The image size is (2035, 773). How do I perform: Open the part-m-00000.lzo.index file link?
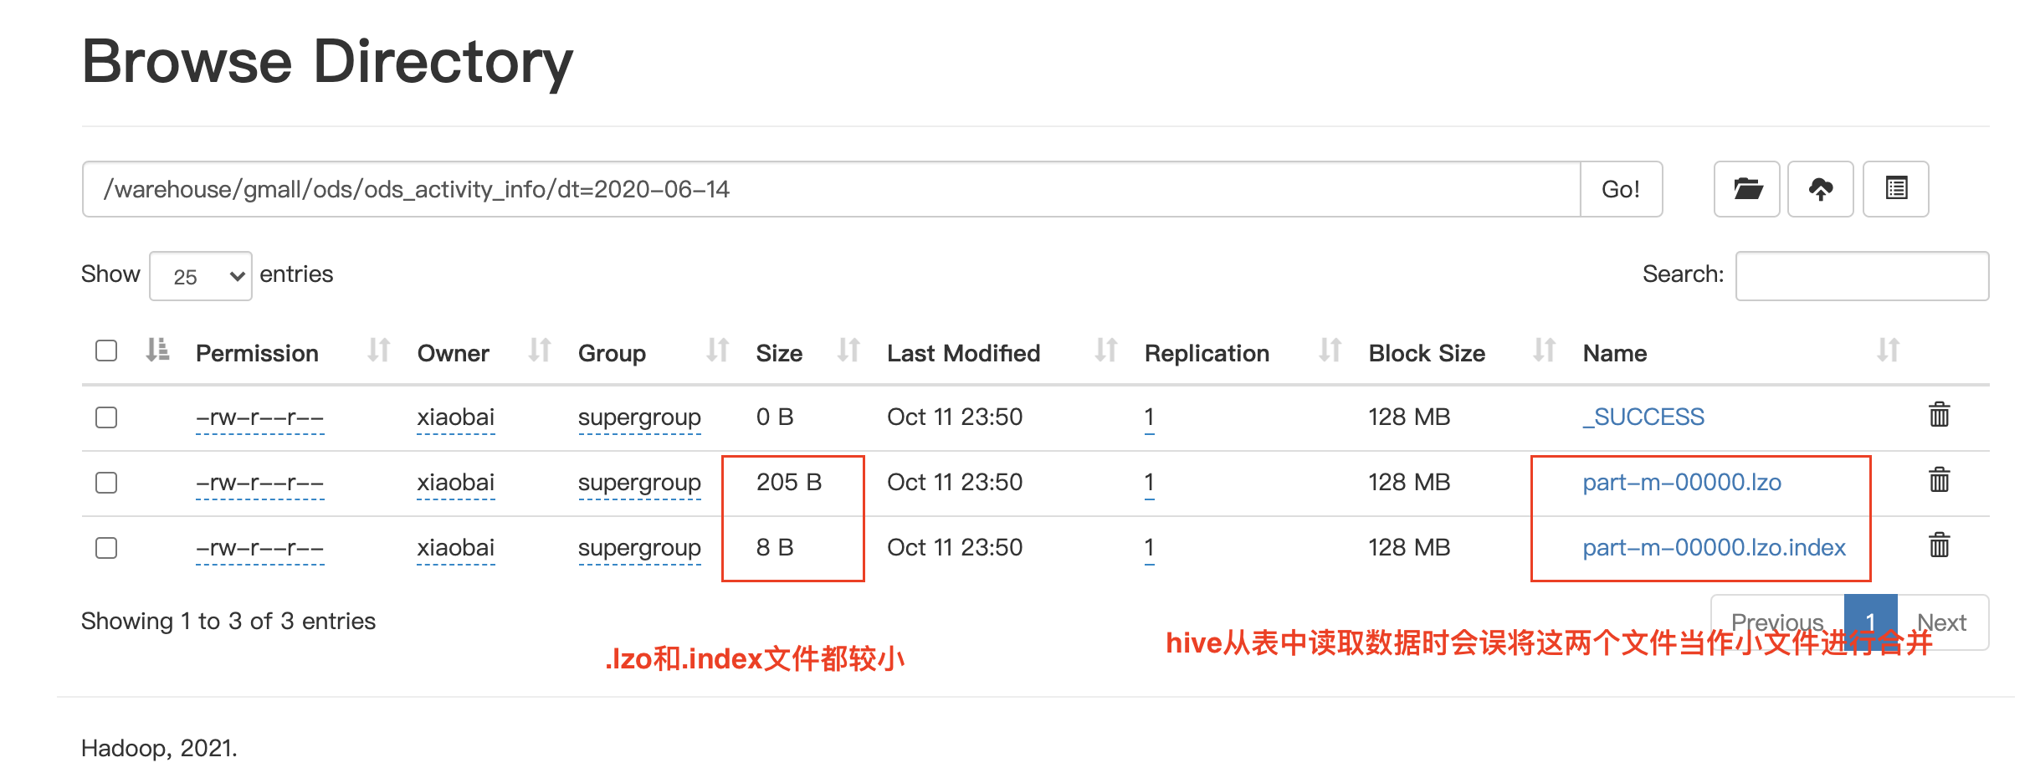point(1714,547)
